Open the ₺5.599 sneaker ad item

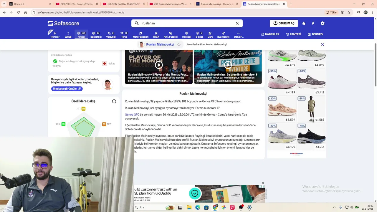282,109
